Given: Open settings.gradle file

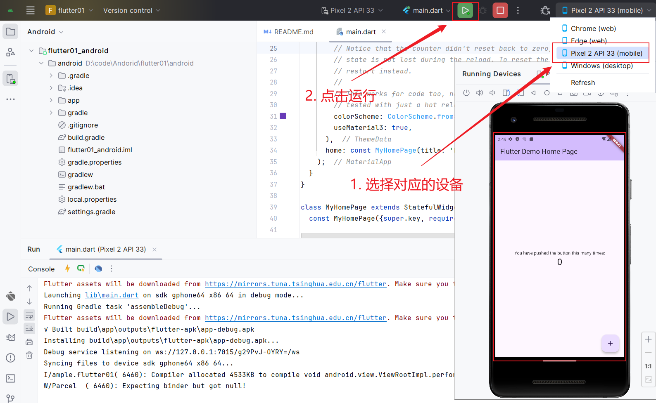Looking at the screenshot, I should [x=92, y=212].
